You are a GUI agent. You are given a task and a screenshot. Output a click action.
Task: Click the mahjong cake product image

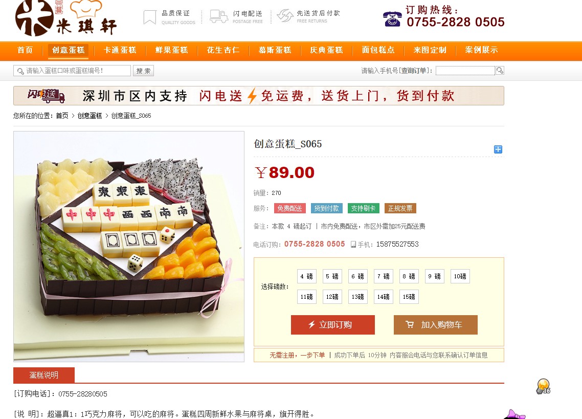click(x=129, y=246)
